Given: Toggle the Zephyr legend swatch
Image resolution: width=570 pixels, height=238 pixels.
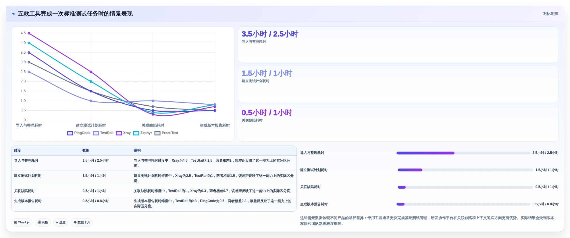Looking at the screenshot, I should [x=136, y=133].
